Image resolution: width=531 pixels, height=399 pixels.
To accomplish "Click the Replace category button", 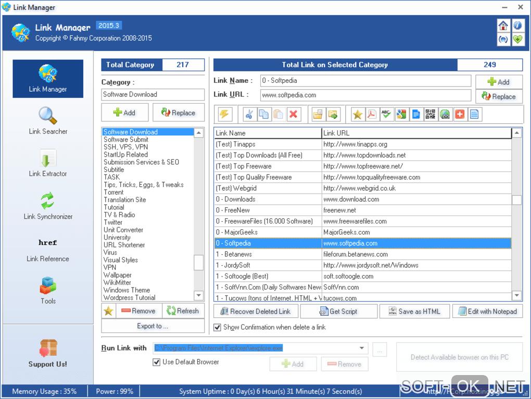I will click(179, 113).
